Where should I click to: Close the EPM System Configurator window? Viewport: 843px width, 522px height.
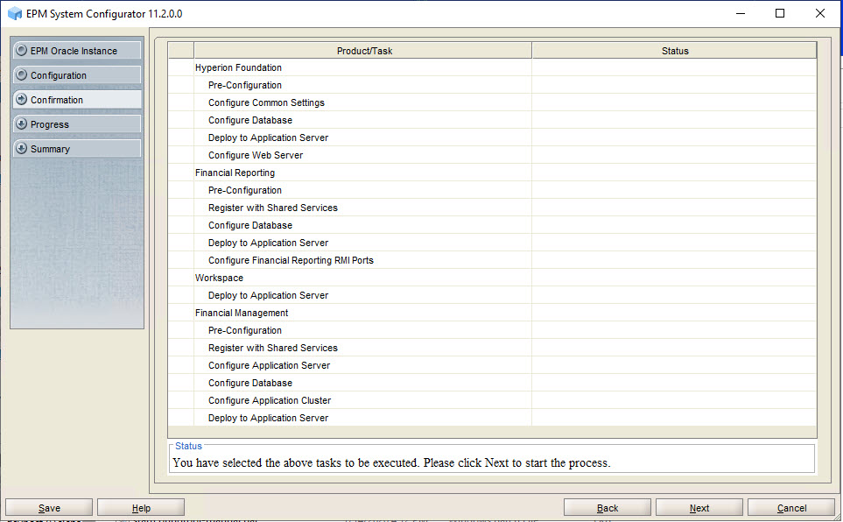820,13
